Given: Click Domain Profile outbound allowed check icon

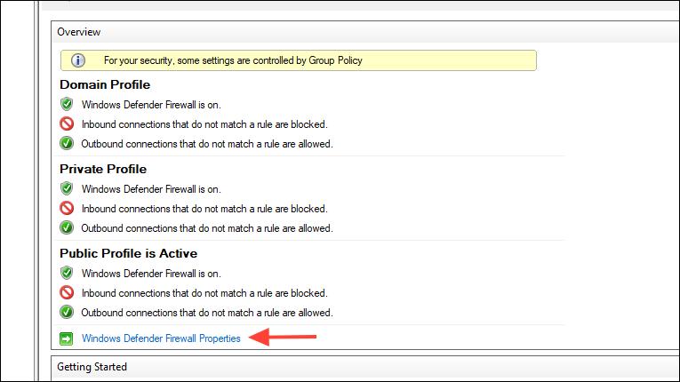Looking at the screenshot, I should [x=67, y=144].
